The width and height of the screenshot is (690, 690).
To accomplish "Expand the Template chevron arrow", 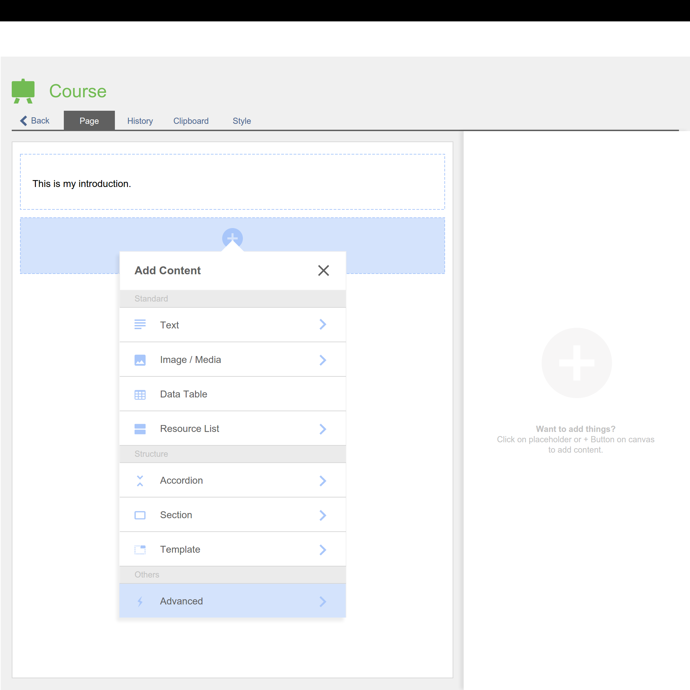I will click(323, 549).
